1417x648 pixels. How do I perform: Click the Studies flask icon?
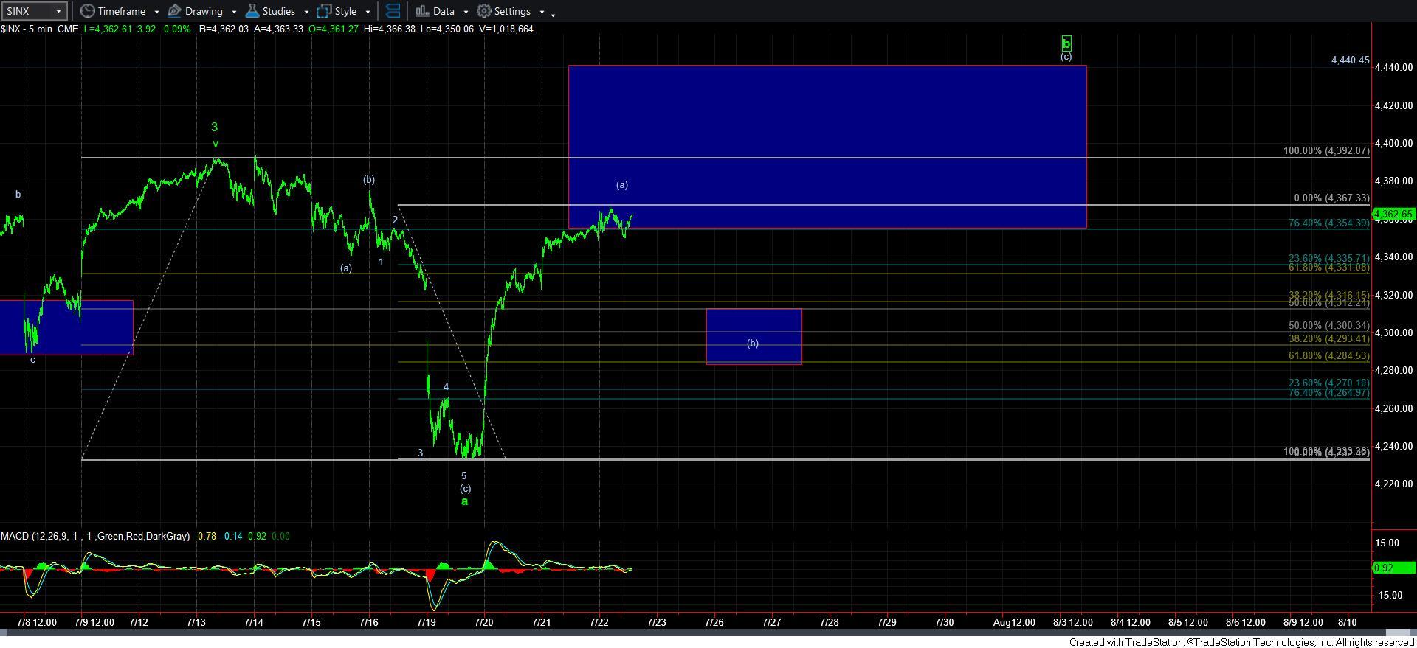(x=252, y=11)
